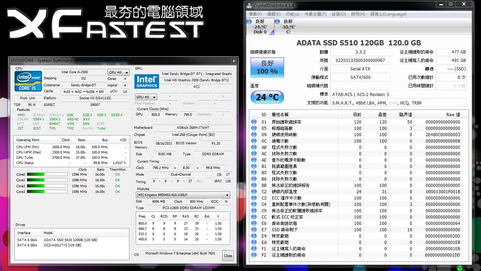The image size is (481, 271).
Task: Click the 良好 100 % health status button
Action: (x=267, y=68)
